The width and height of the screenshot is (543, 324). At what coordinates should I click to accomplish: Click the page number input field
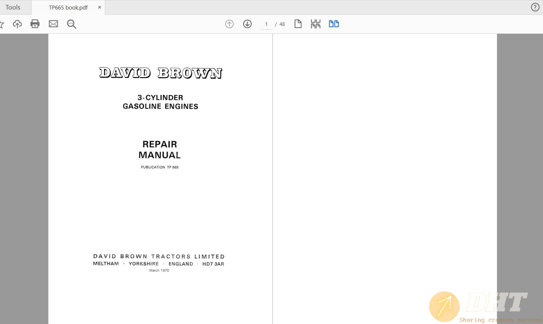click(x=266, y=24)
